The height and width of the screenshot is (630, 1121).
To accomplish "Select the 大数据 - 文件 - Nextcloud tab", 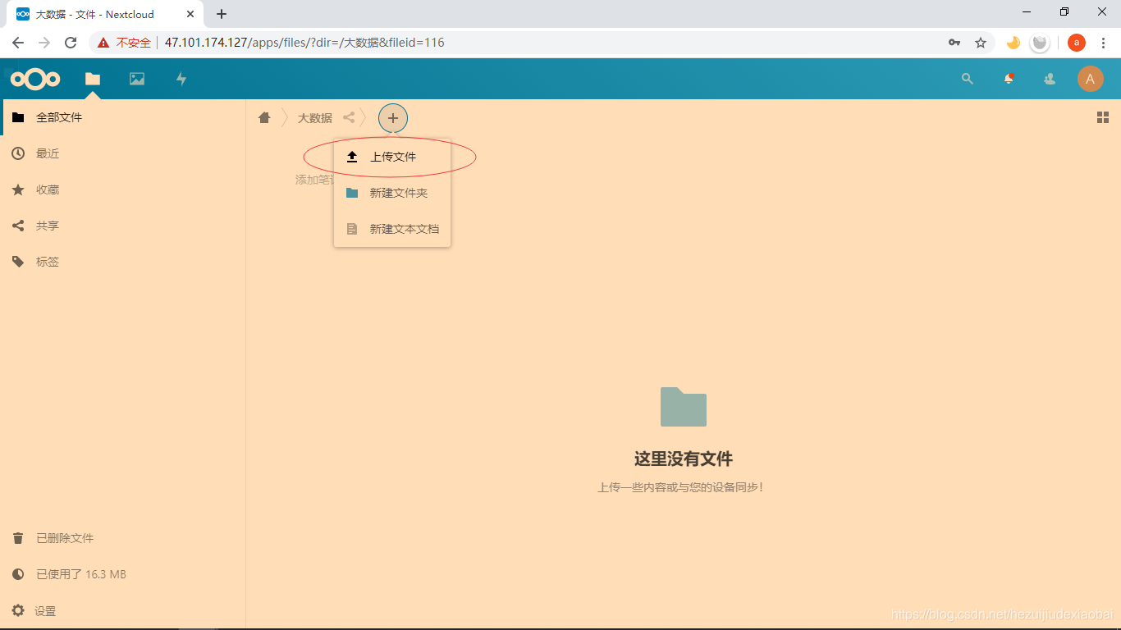I will click(105, 14).
